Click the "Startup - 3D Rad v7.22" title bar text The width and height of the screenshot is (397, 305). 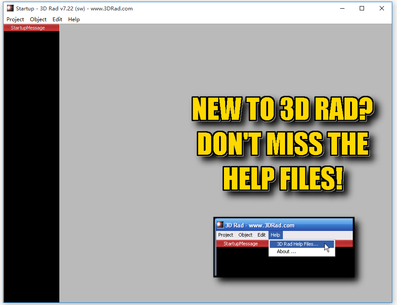[x=74, y=8]
